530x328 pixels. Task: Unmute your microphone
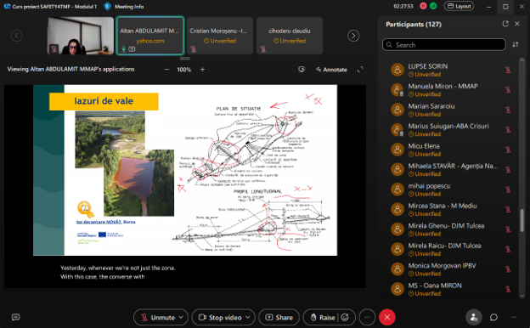pyautogui.click(x=158, y=317)
